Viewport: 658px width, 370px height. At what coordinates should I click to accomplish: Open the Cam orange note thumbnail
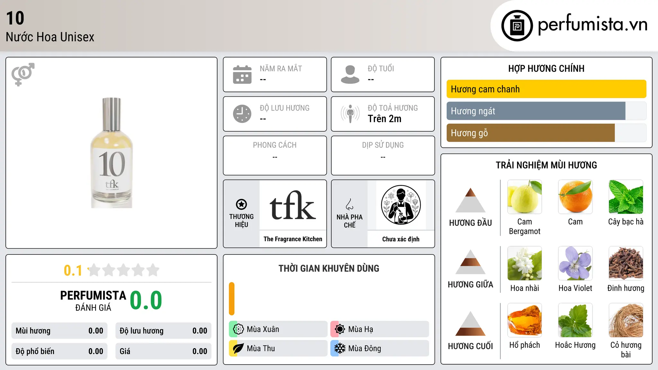coord(575,197)
